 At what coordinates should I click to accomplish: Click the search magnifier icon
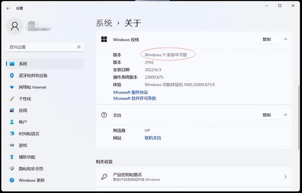79,47
